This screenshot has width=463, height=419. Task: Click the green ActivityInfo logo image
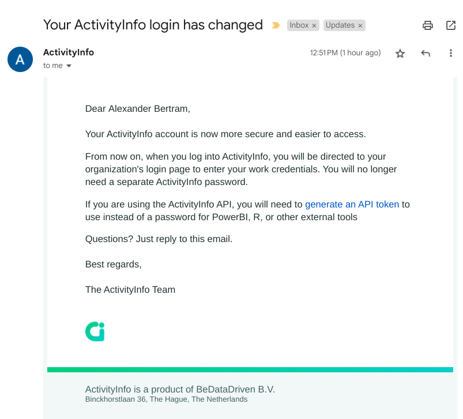95,331
